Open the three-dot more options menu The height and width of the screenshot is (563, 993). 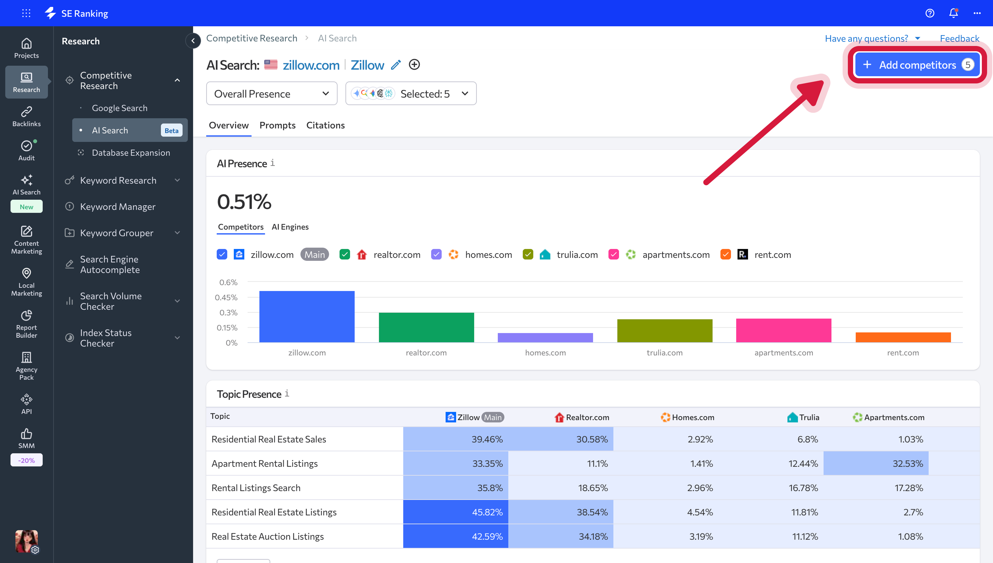977,13
